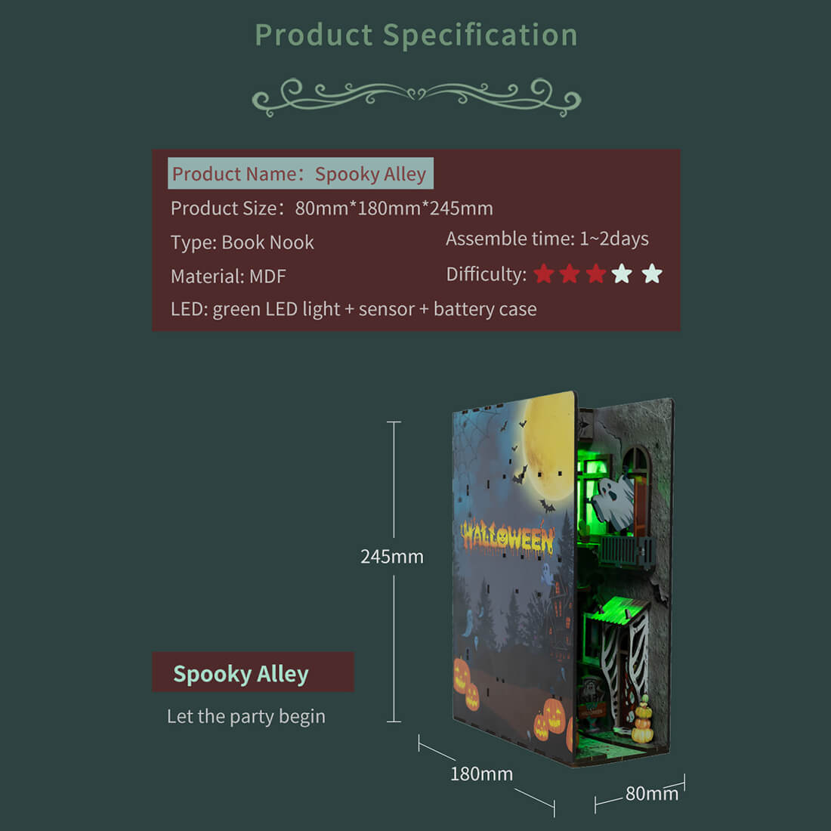Click the orange HALLOWEEN text on cover
This screenshot has width=831, height=831.
pos(508,537)
